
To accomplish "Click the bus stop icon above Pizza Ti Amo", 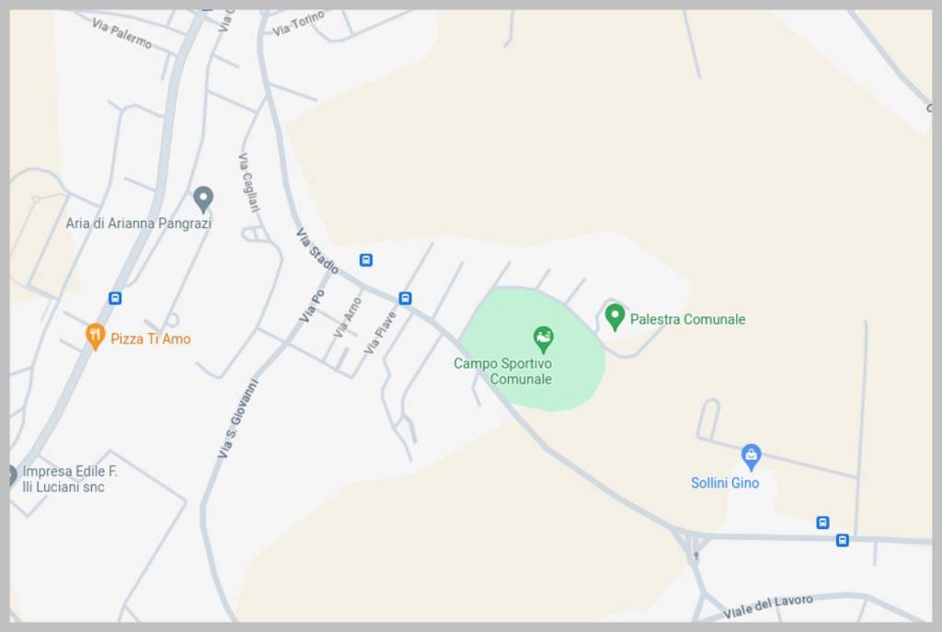I will pyautogui.click(x=115, y=298).
